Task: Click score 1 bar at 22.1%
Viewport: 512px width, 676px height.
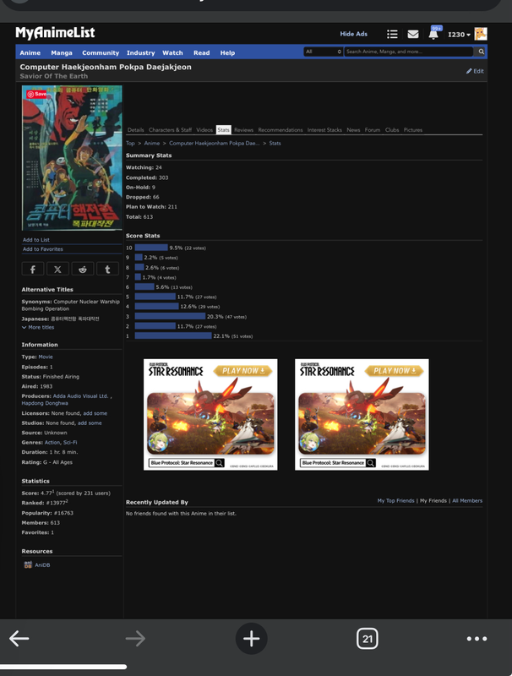Action: tap(173, 335)
